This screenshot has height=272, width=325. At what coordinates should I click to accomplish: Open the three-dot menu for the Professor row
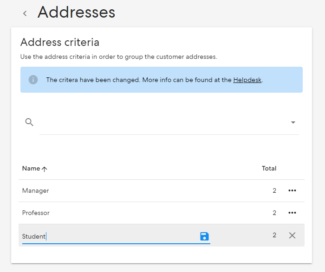(292, 213)
